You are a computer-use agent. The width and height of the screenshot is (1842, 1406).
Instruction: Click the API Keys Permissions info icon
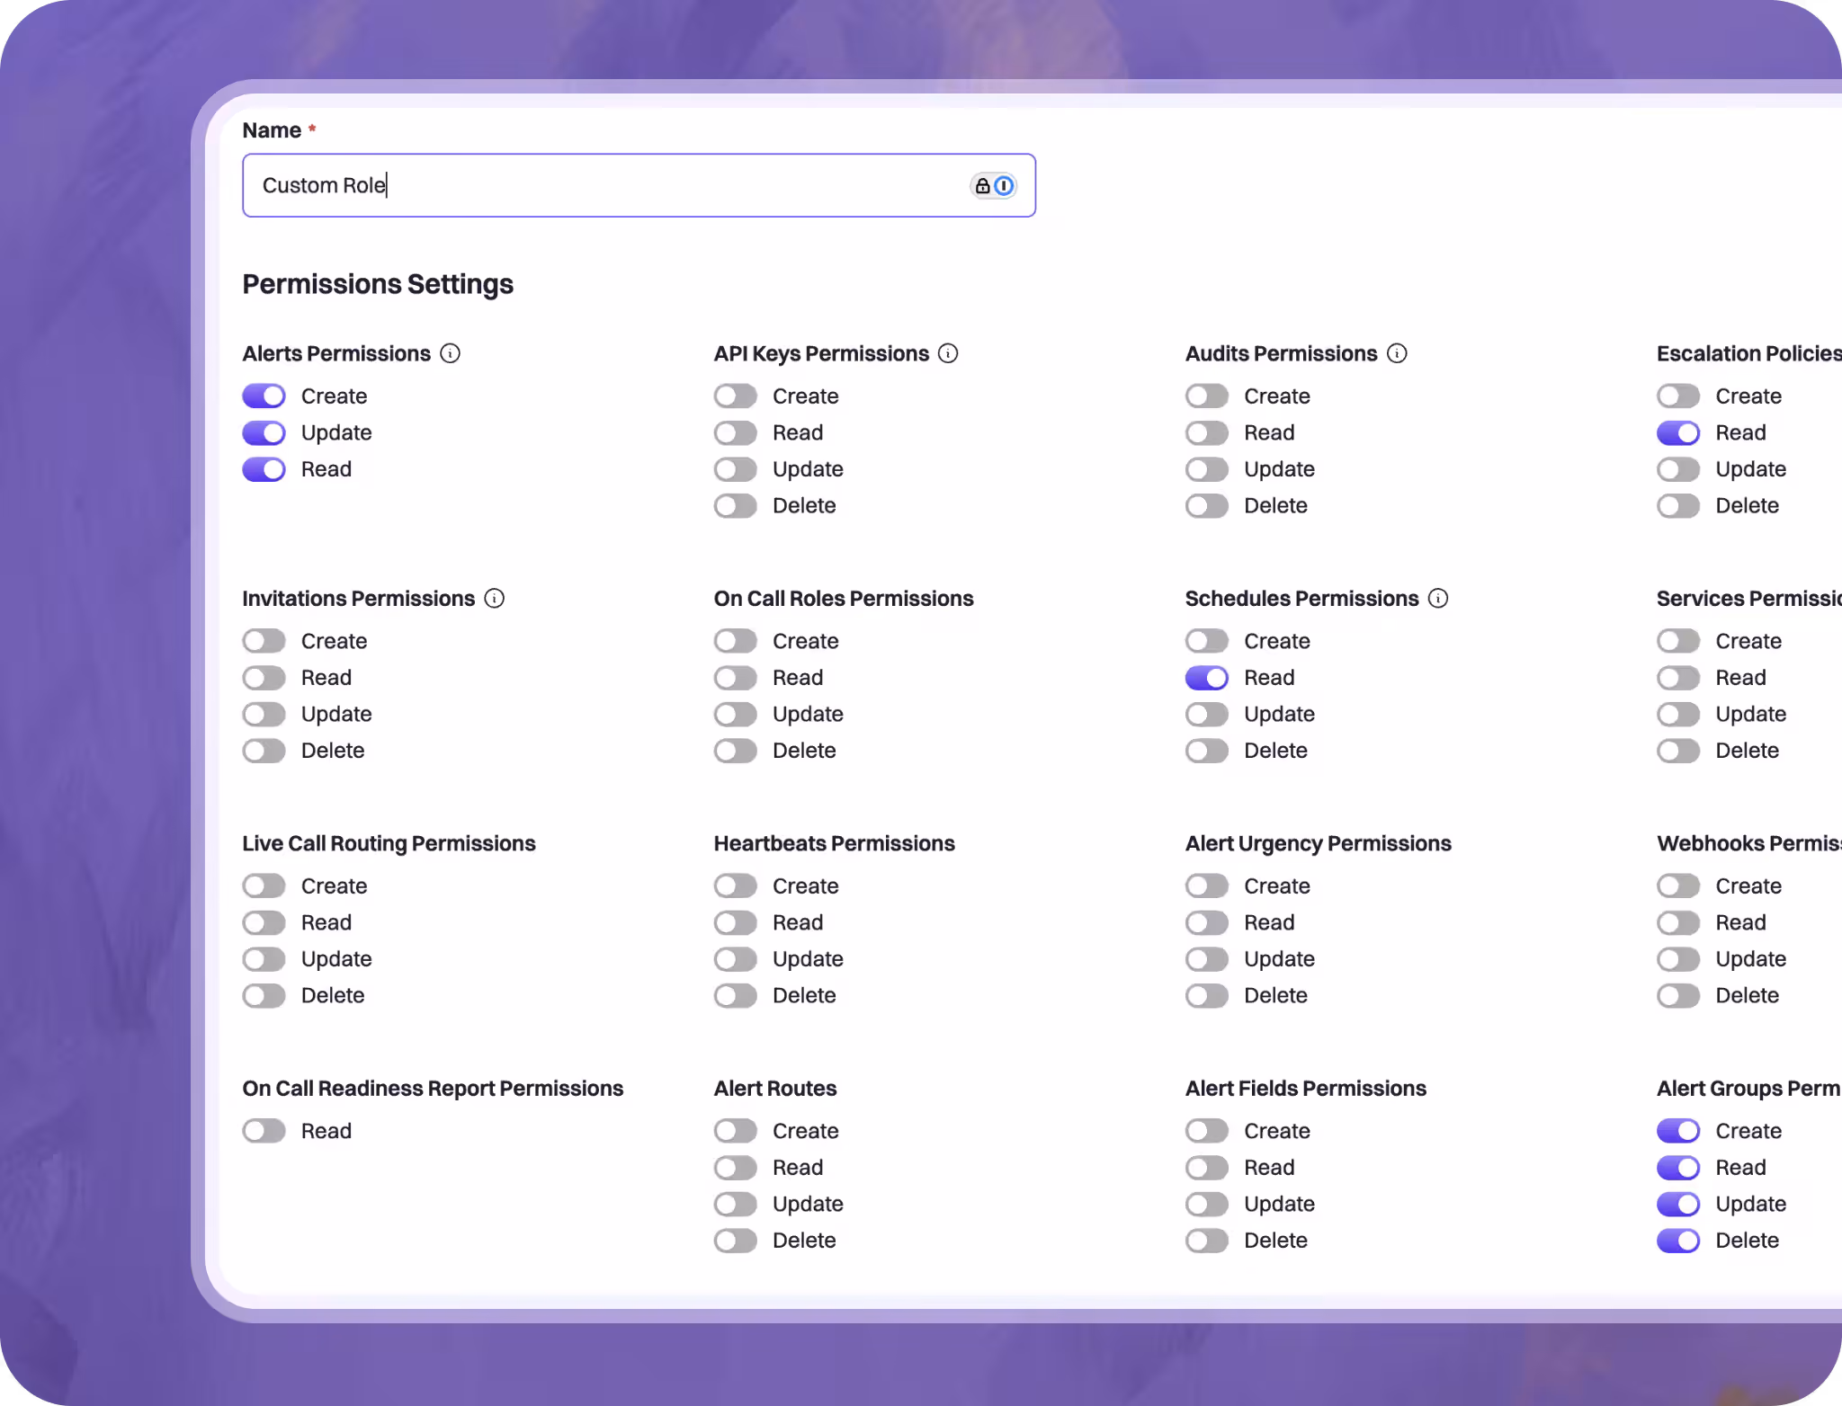coord(948,353)
